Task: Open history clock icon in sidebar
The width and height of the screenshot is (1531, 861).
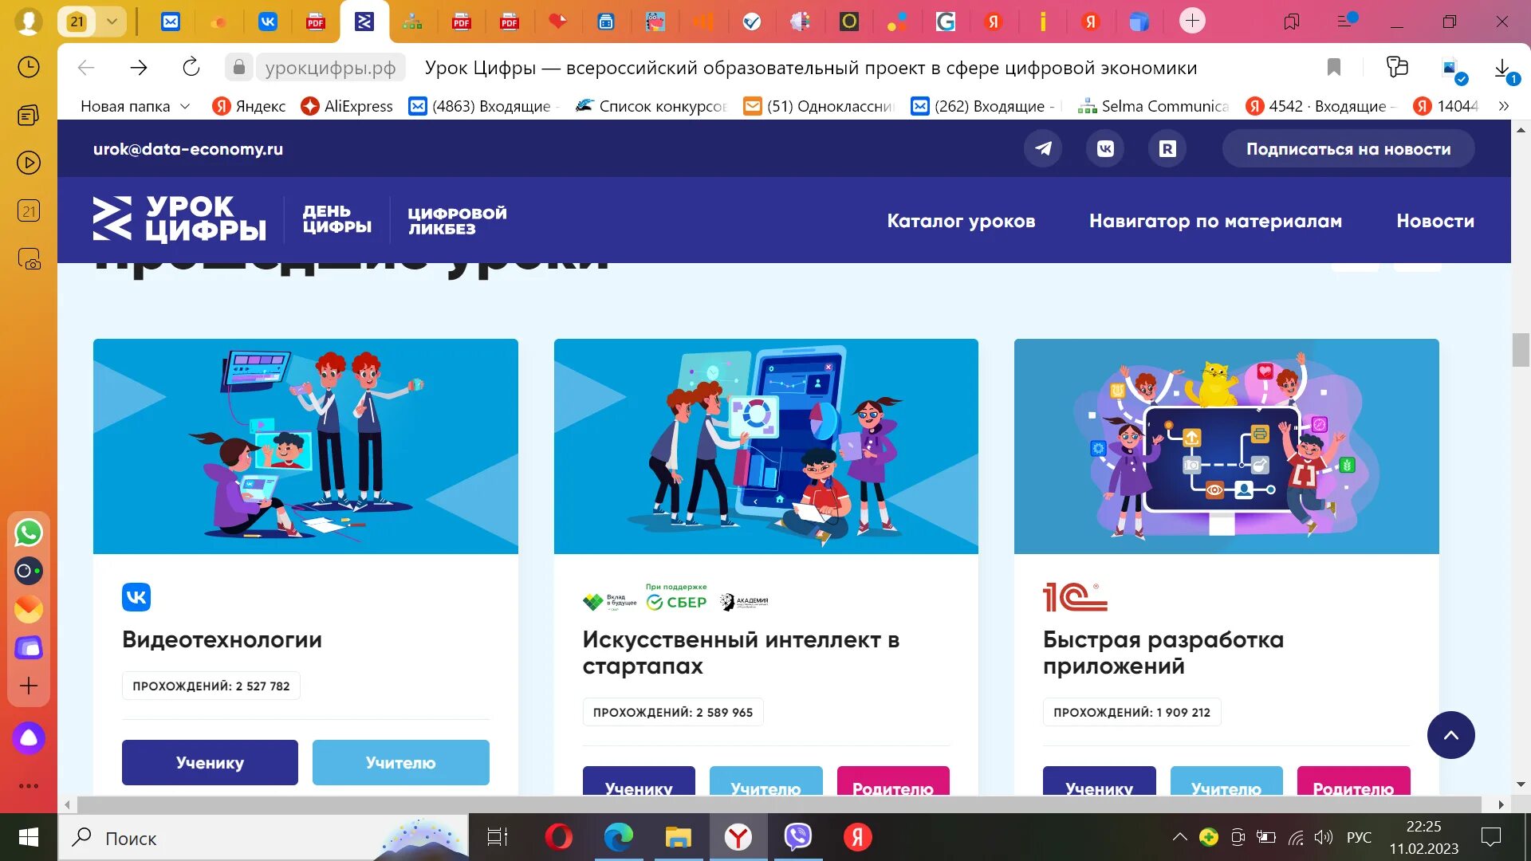Action: tap(29, 67)
